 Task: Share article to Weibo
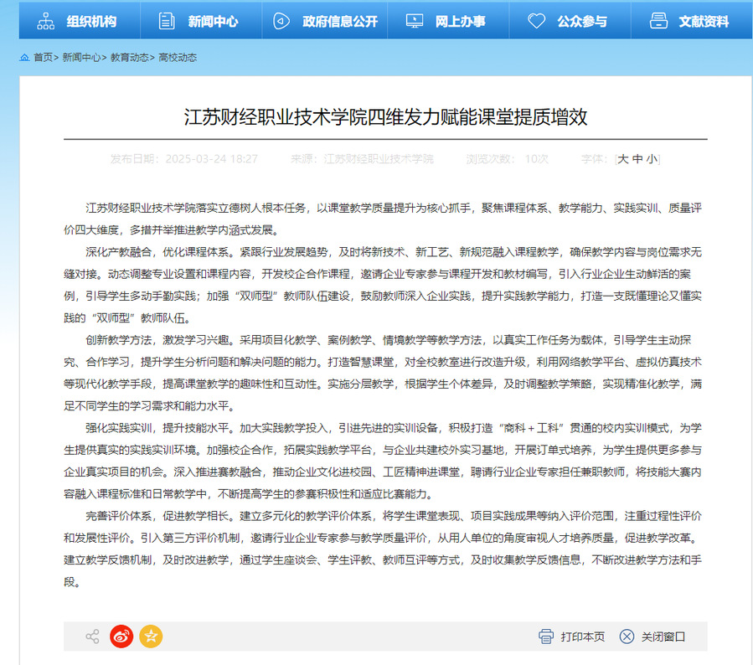coord(121,637)
